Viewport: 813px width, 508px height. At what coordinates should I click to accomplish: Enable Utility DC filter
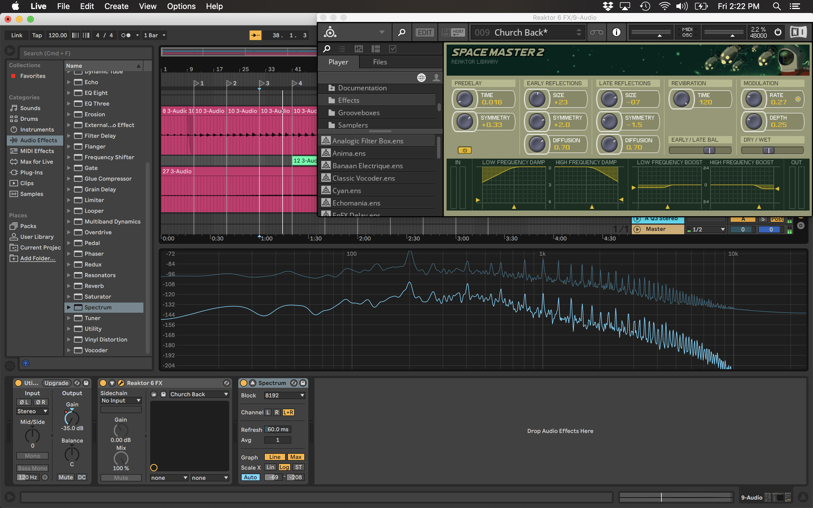(x=82, y=477)
